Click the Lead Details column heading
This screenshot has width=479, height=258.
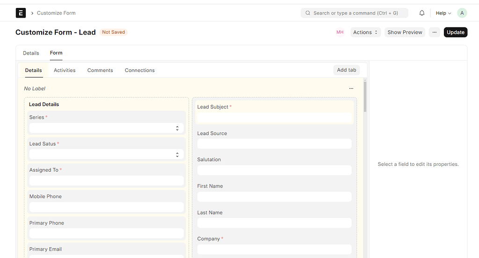tap(44, 104)
